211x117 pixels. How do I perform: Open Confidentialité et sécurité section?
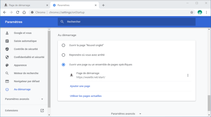(29, 57)
